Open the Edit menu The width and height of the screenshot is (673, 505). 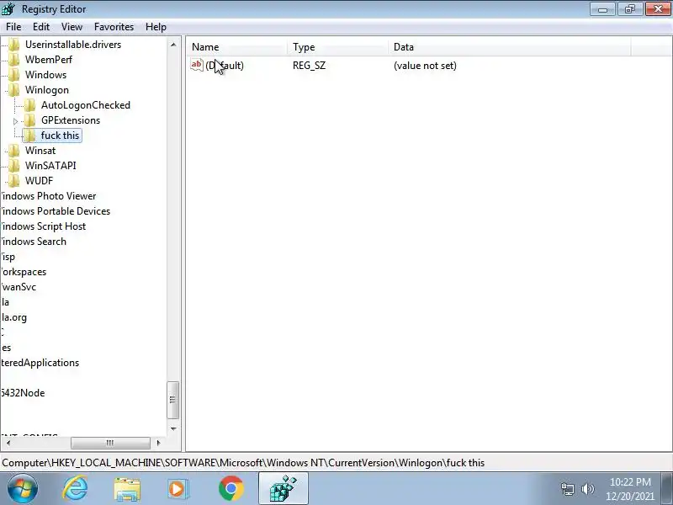point(40,27)
